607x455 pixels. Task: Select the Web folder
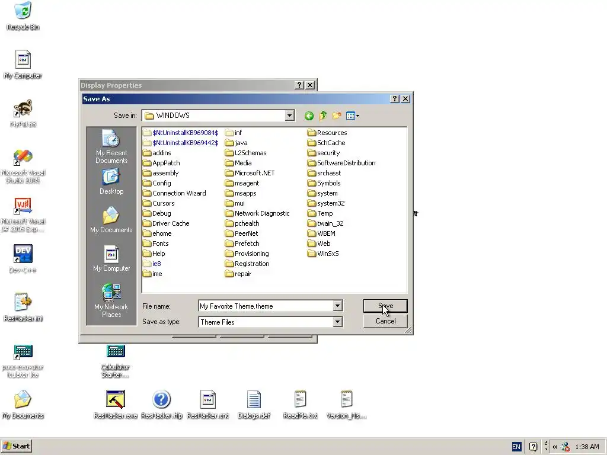tap(319, 243)
